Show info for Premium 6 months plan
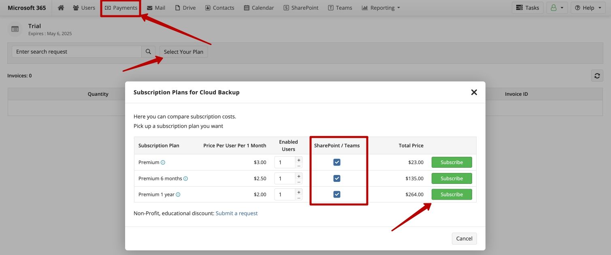 tap(186, 179)
